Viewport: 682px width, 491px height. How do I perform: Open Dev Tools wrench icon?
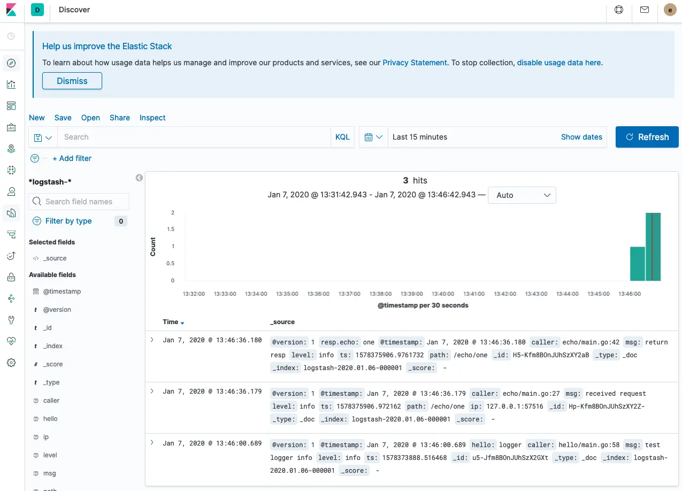click(11, 320)
